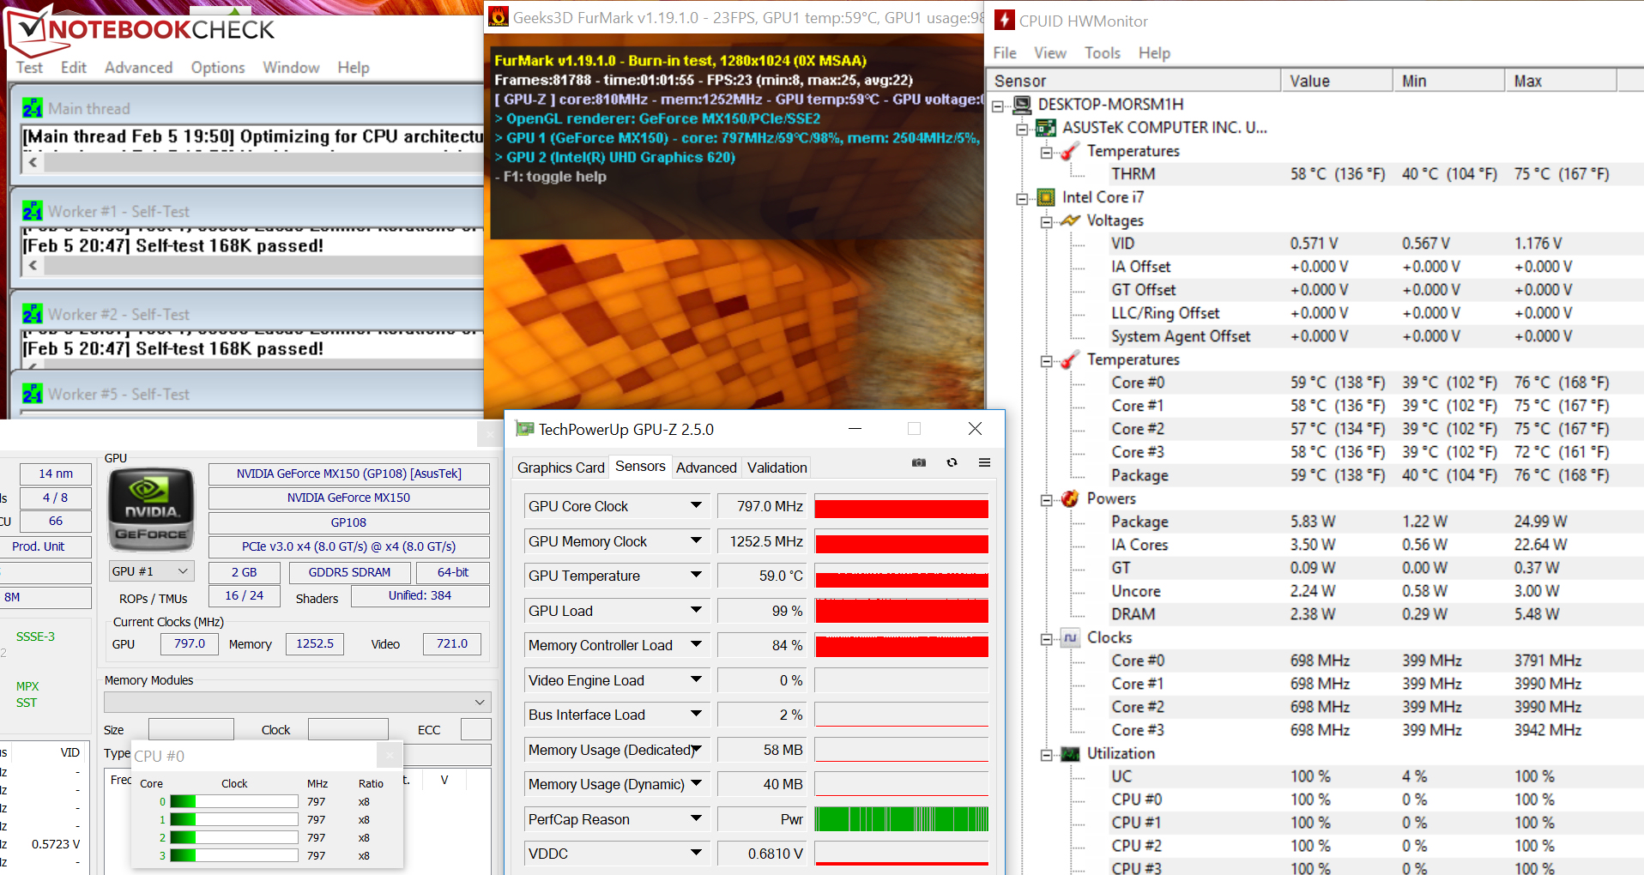Click the Intel Core i7 chip icon
The height and width of the screenshot is (875, 1644).
(x=1046, y=197)
